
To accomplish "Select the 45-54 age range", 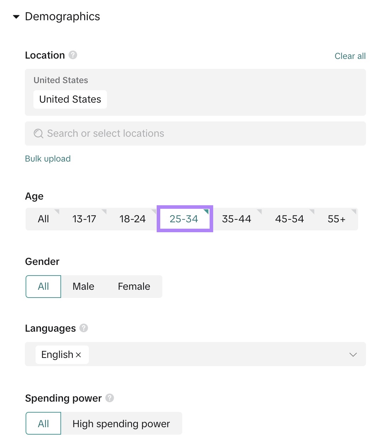I will tap(289, 219).
